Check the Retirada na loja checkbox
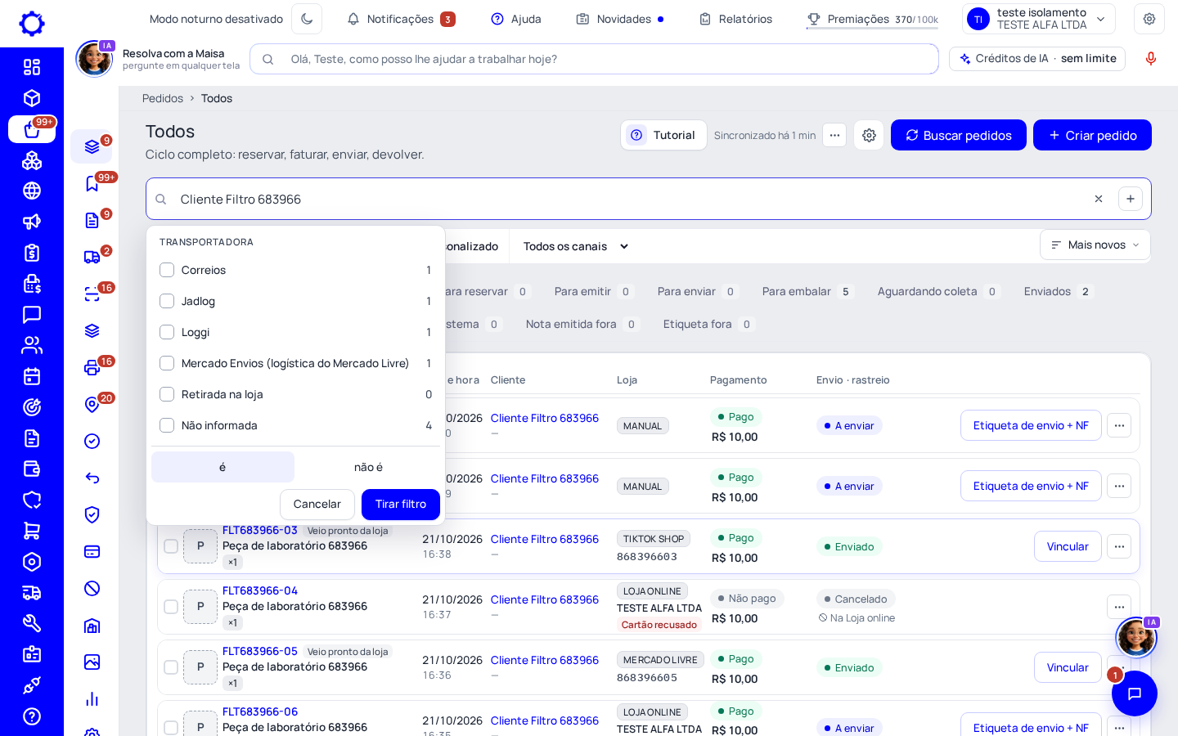Screen dimensions: 1178x736 [x=167, y=394]
